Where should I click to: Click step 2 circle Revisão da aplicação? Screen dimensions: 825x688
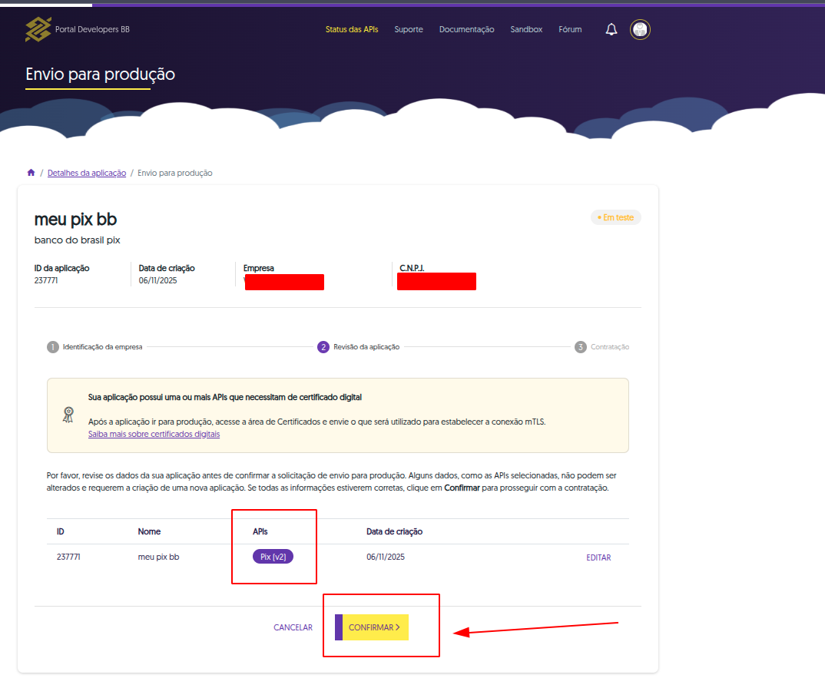(x=323, y=347)
